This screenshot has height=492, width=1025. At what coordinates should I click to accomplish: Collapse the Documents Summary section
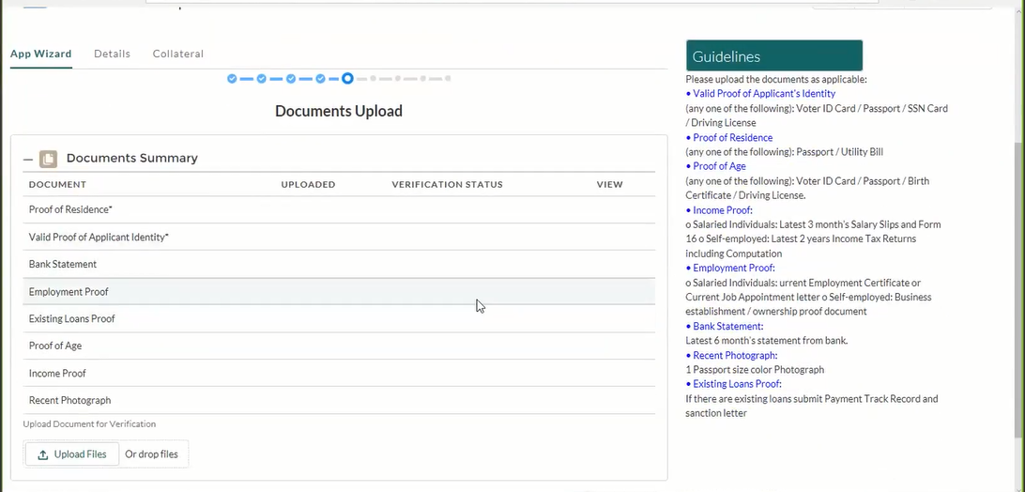(28, 159)
